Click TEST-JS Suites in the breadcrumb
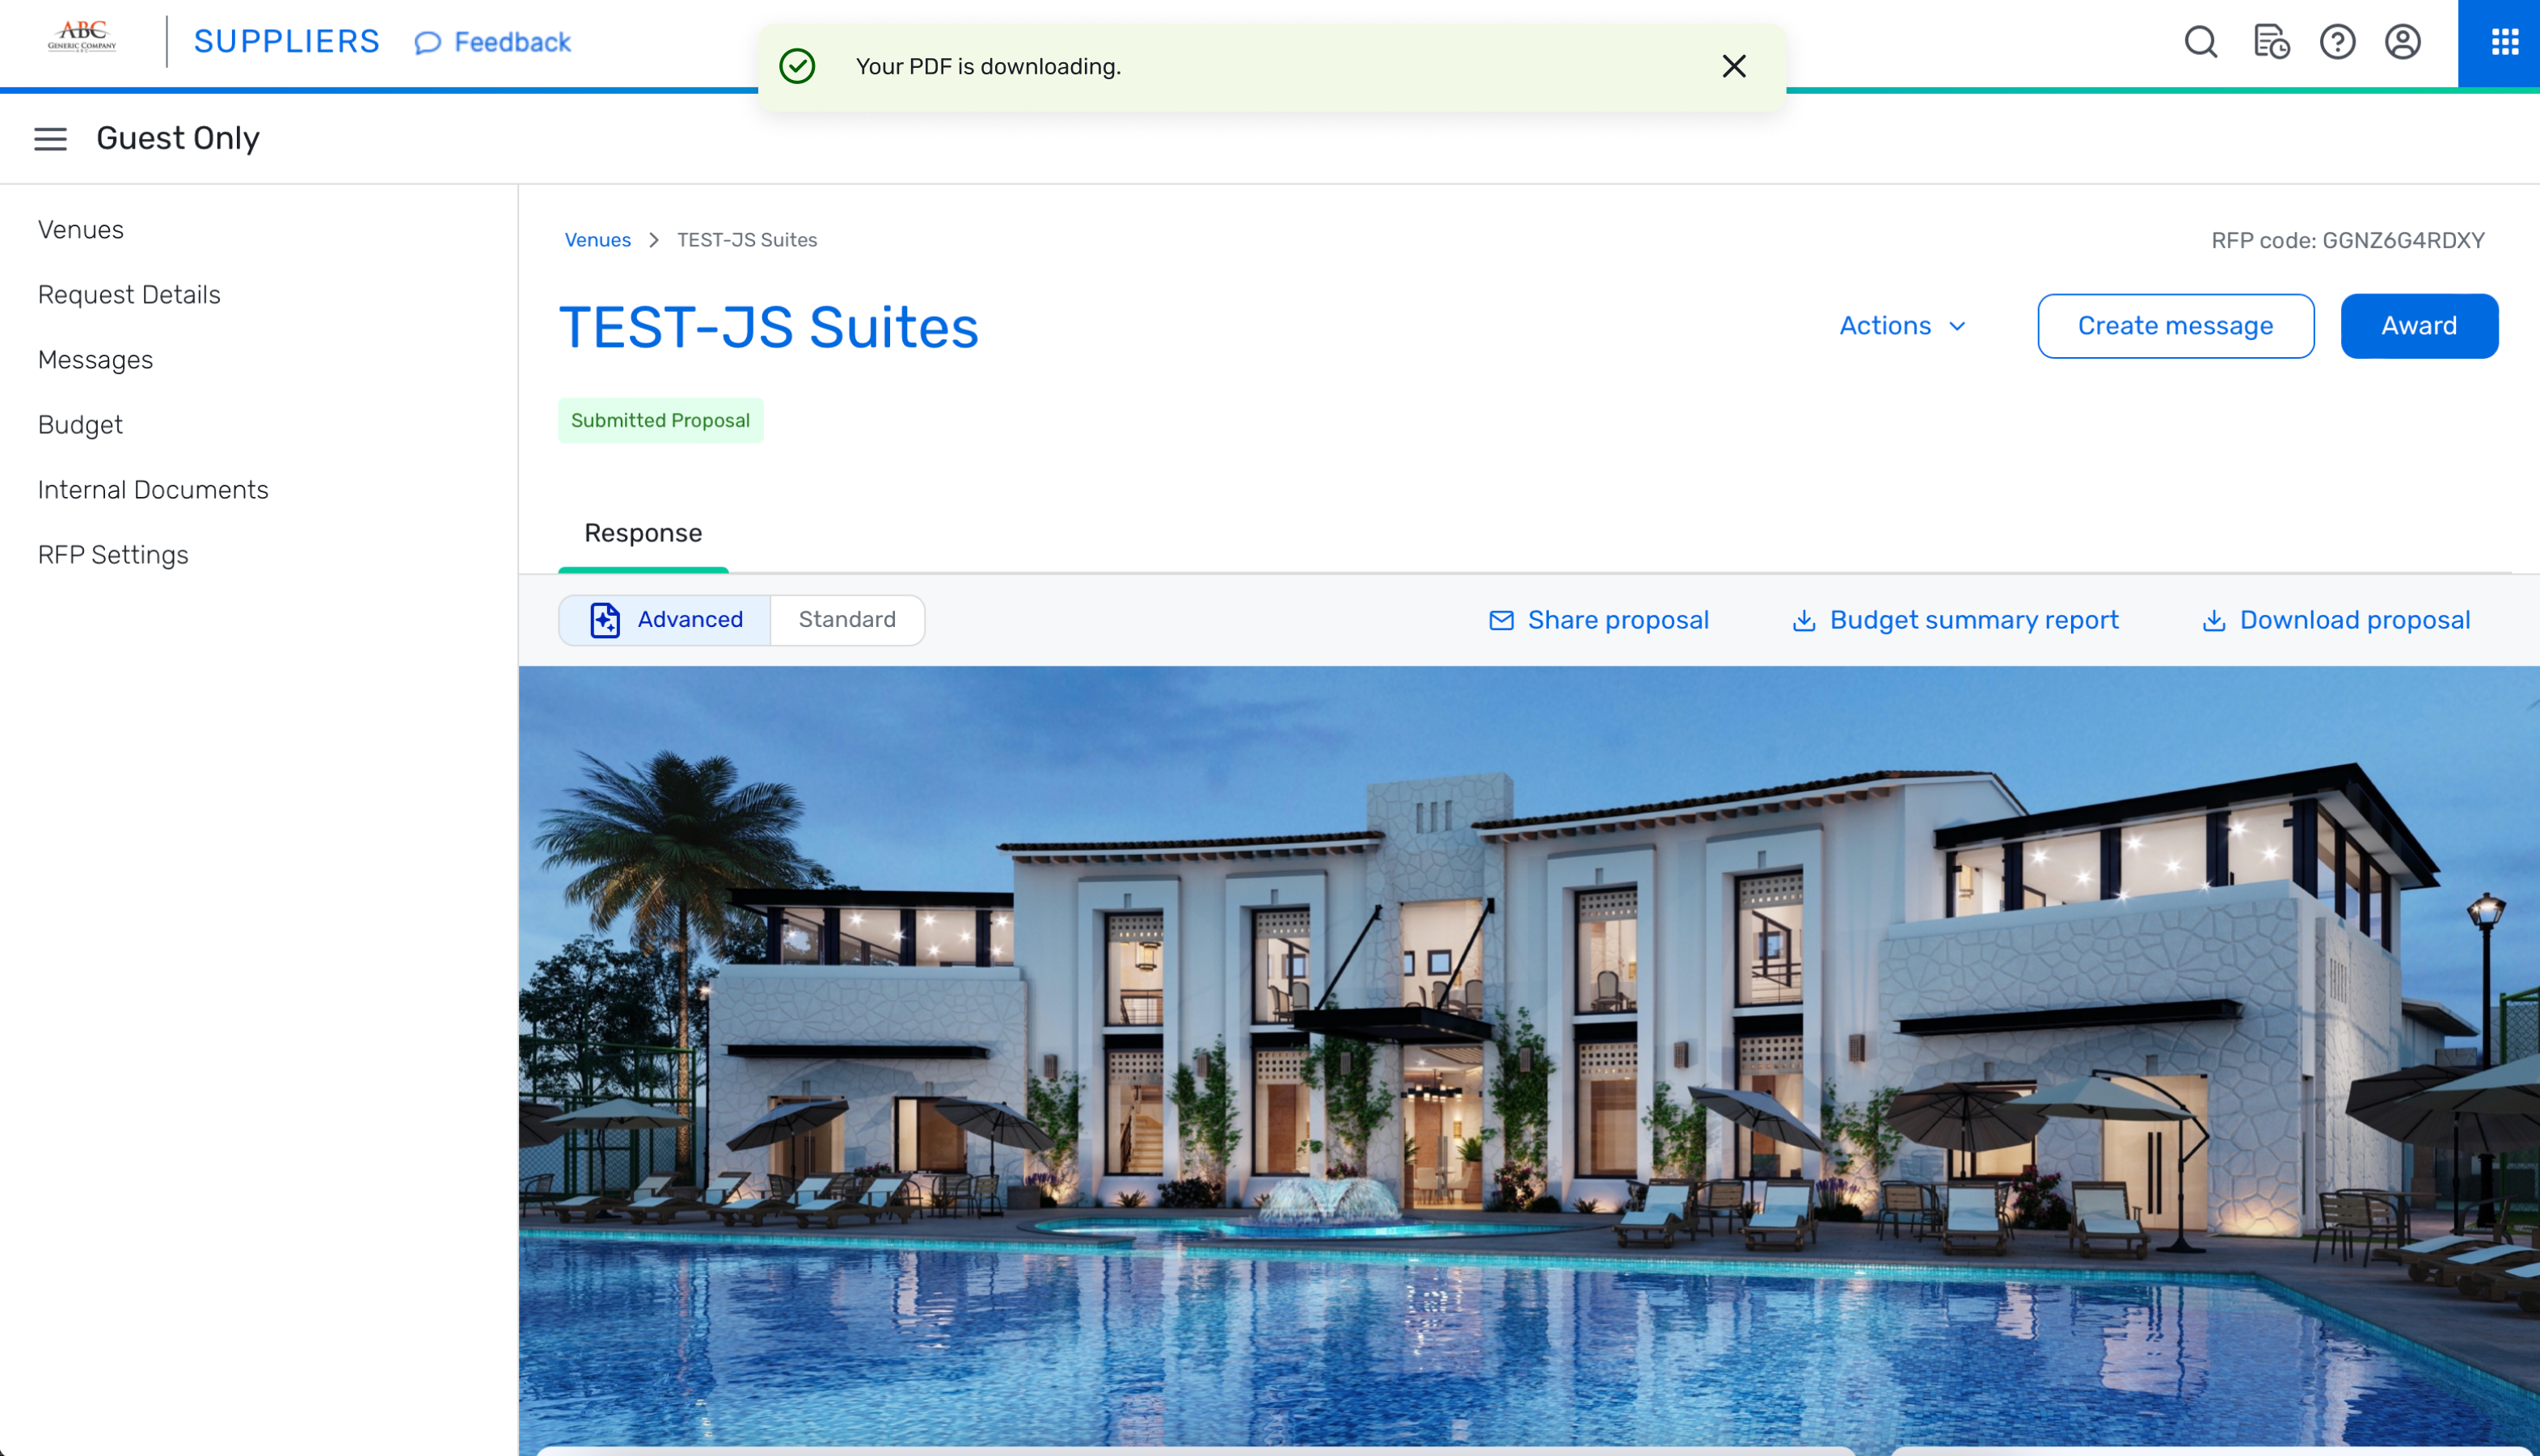The height and width of the screenshot is (1456, 2540). coord(747,240)
